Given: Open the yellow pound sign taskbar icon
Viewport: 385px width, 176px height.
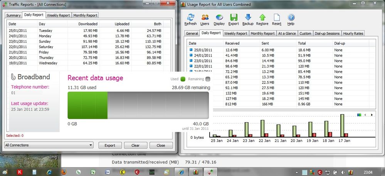Looking at the screenshot, I should tap(122, 172).
